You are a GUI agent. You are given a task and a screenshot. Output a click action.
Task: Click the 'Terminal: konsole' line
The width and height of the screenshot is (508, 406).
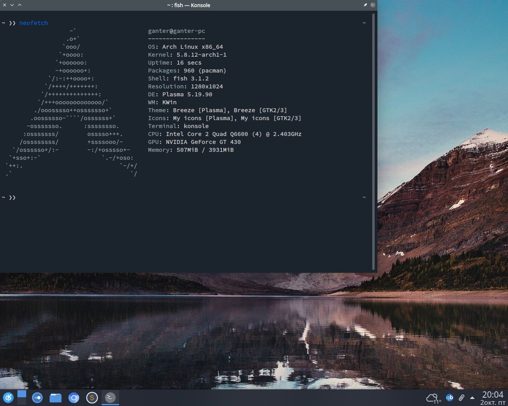178,126
